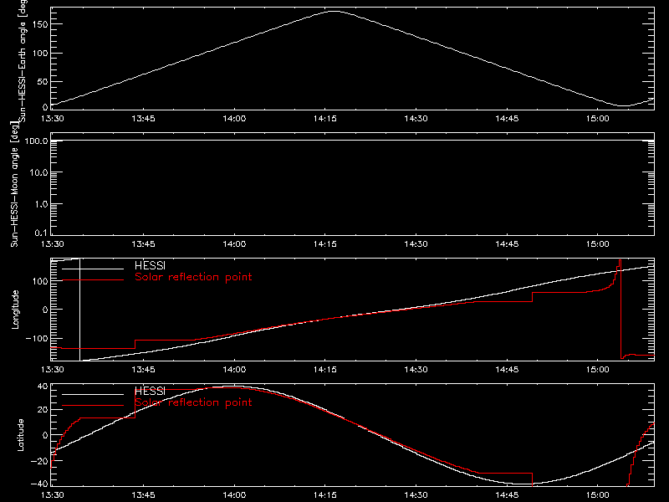The width and height of the screenshot is (669, 502).
Task: Click the 100 tick on Earth angle plot
Action: coord(40,53)
